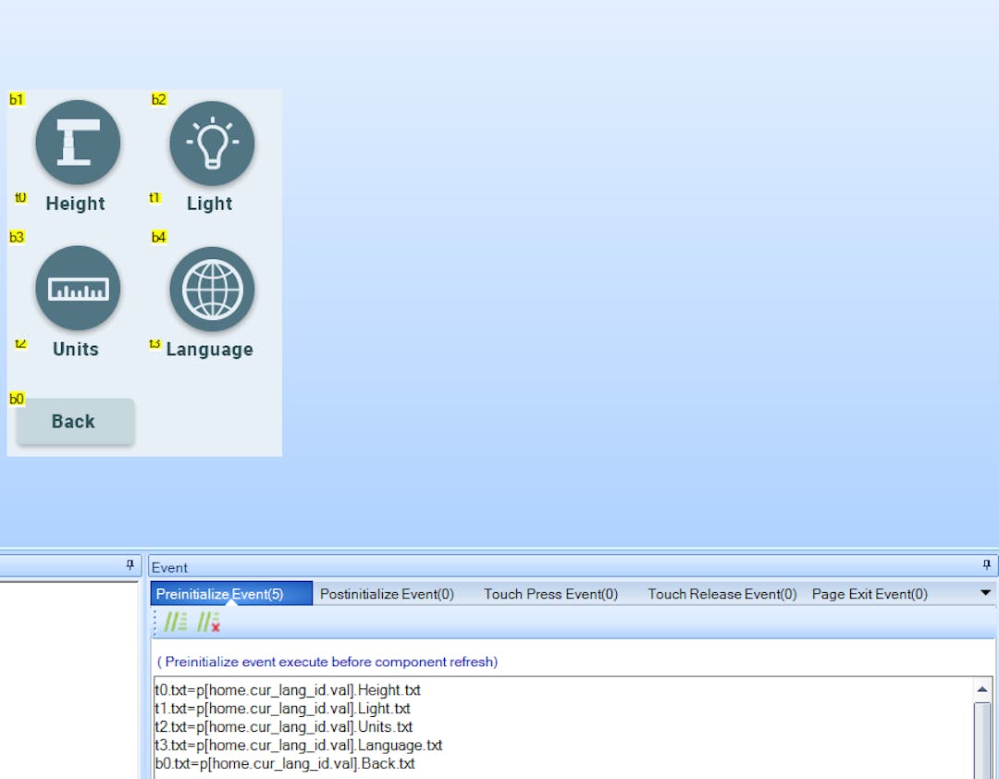
Task: Click the code editor scroll up arrow
Action: tap(982, 690)
